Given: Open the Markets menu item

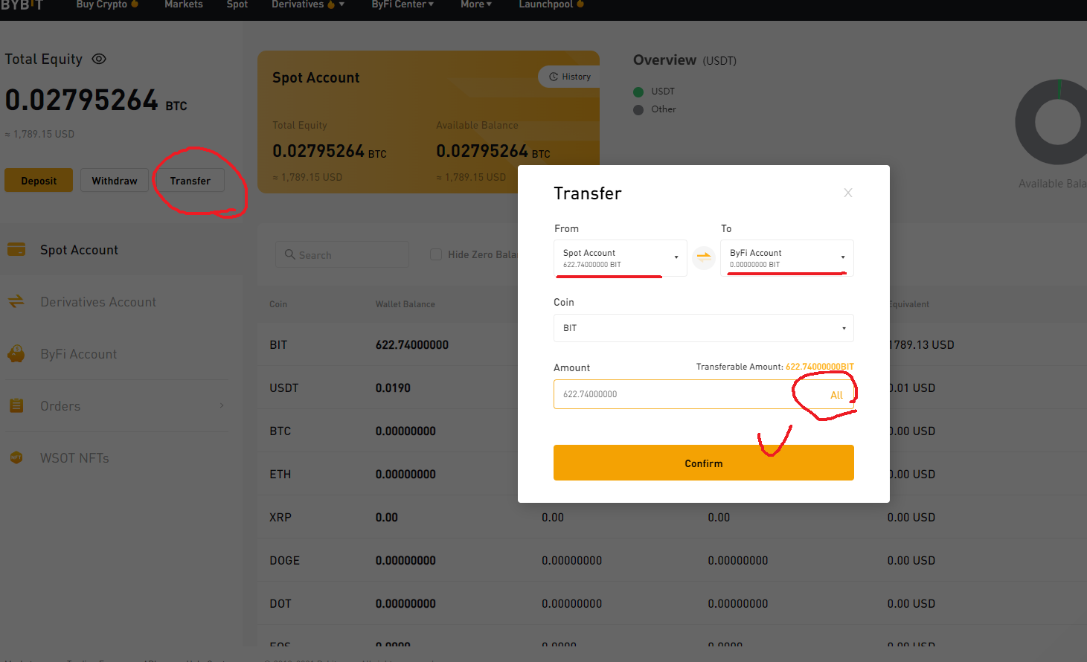Looking at the screenshot, I should (184, 4).
